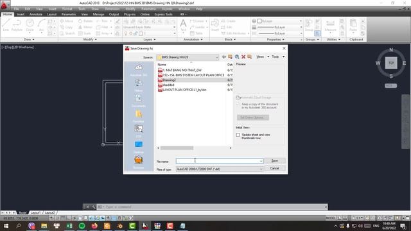
Task: Open History location in dialog sidebar
Action: (139, 85)
